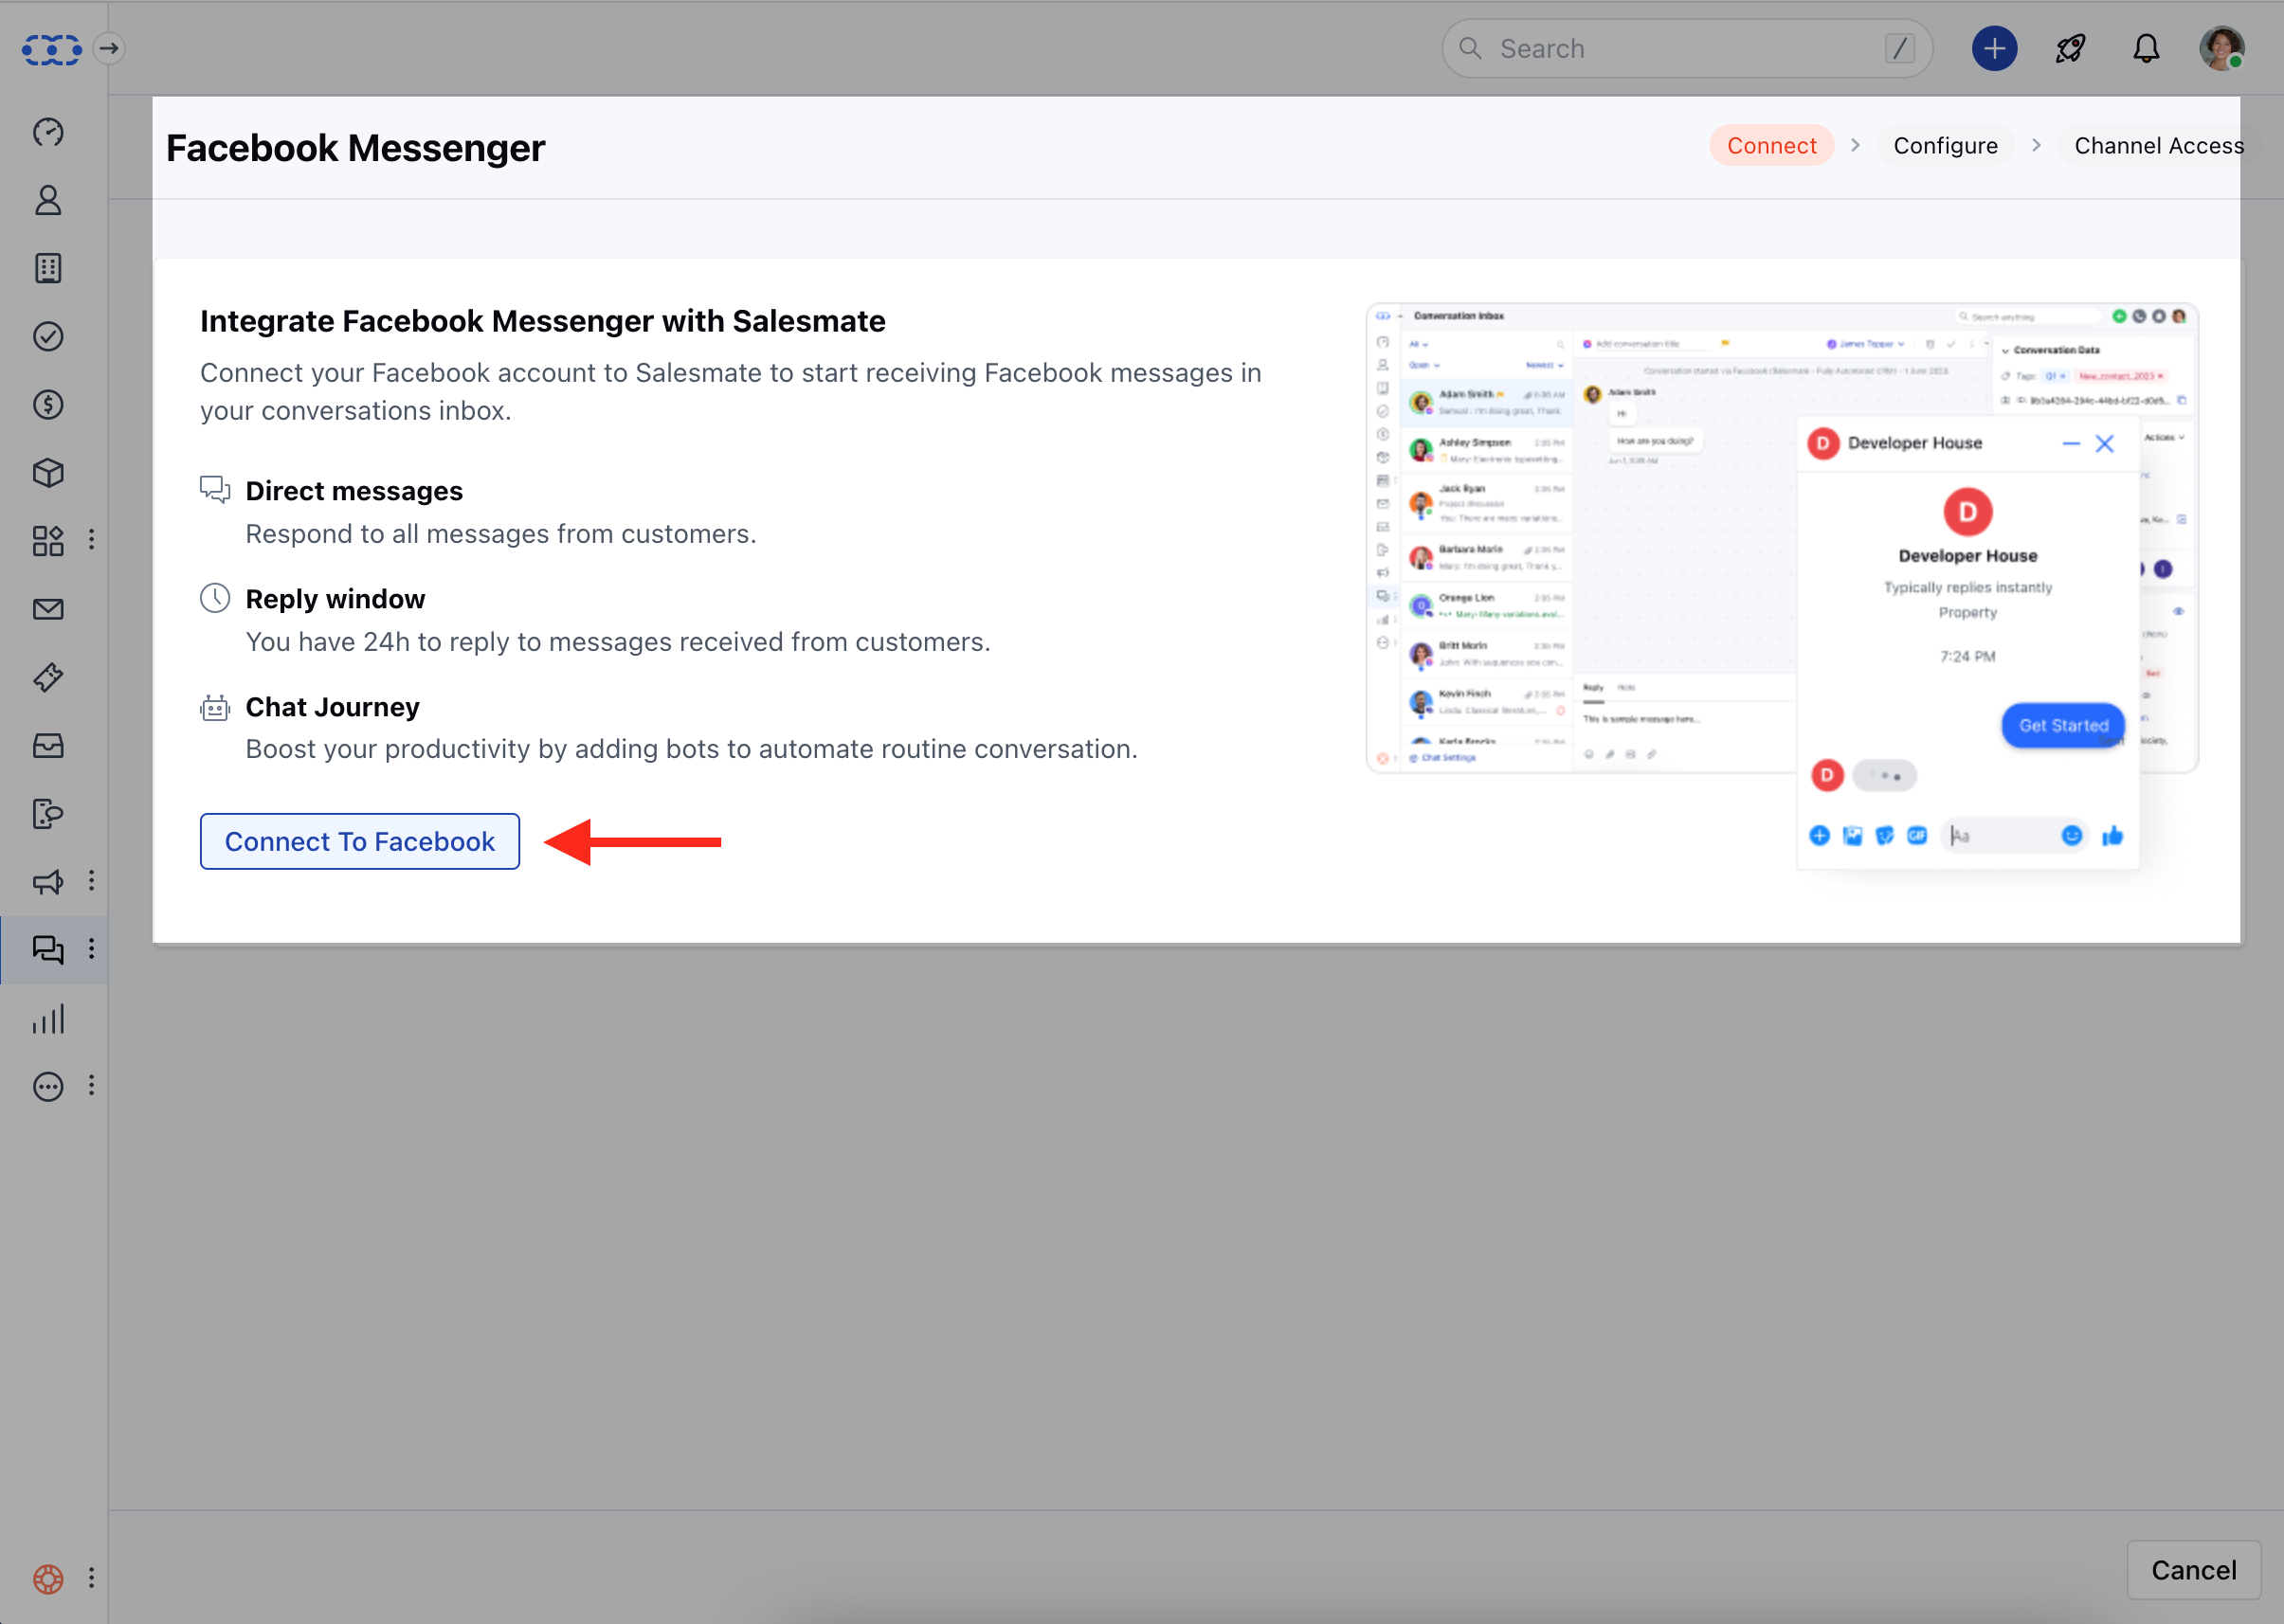The height and width of the screenshot is (1624, 2284).
Task: Open the Help lifebuoy icon
Action: (x=48, y=1578)
